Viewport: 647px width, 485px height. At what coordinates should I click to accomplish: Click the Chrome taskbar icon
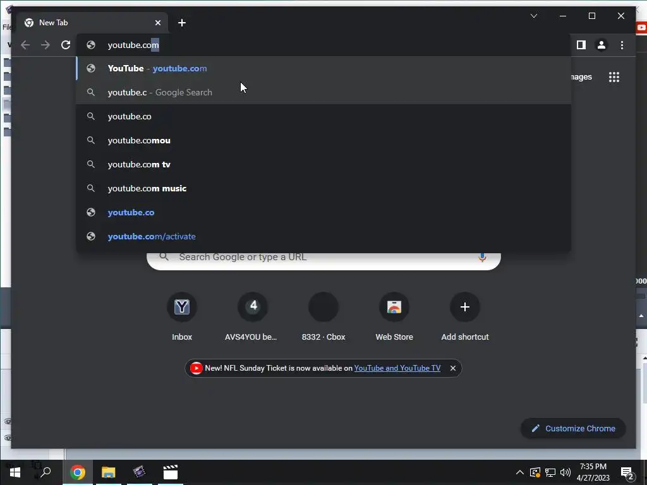click(77, 472)
